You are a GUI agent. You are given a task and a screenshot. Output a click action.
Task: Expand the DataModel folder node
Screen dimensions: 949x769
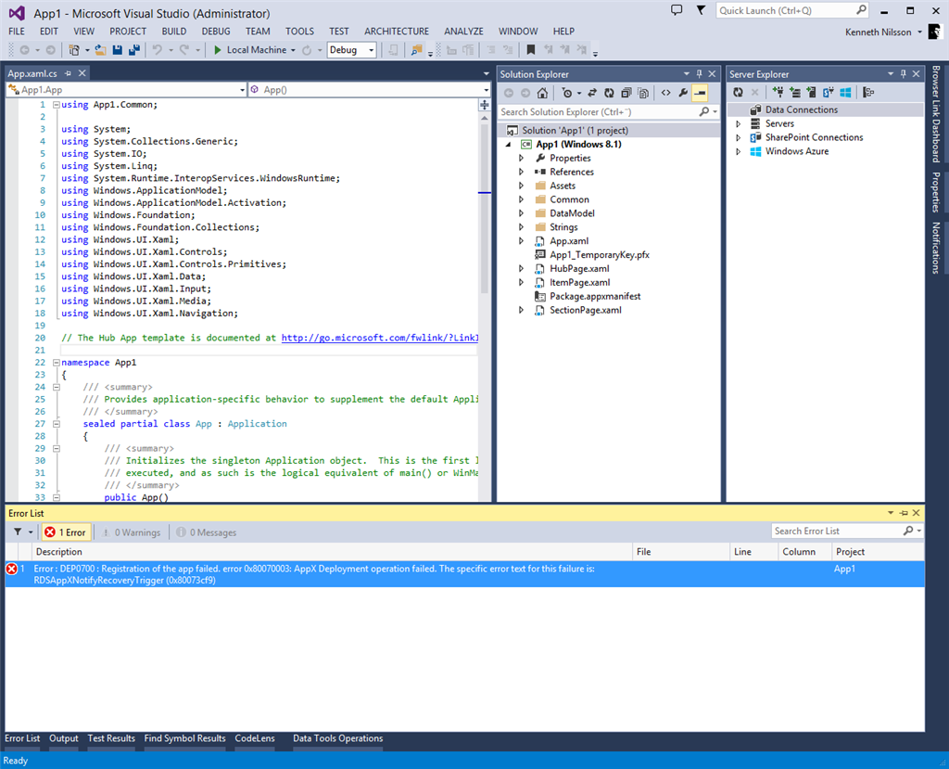pyautogui.click(x=522, y=213)
